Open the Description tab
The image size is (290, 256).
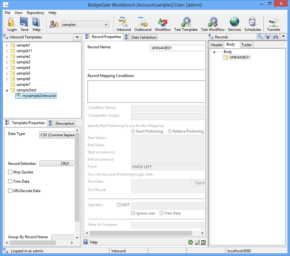click(62, 123)
